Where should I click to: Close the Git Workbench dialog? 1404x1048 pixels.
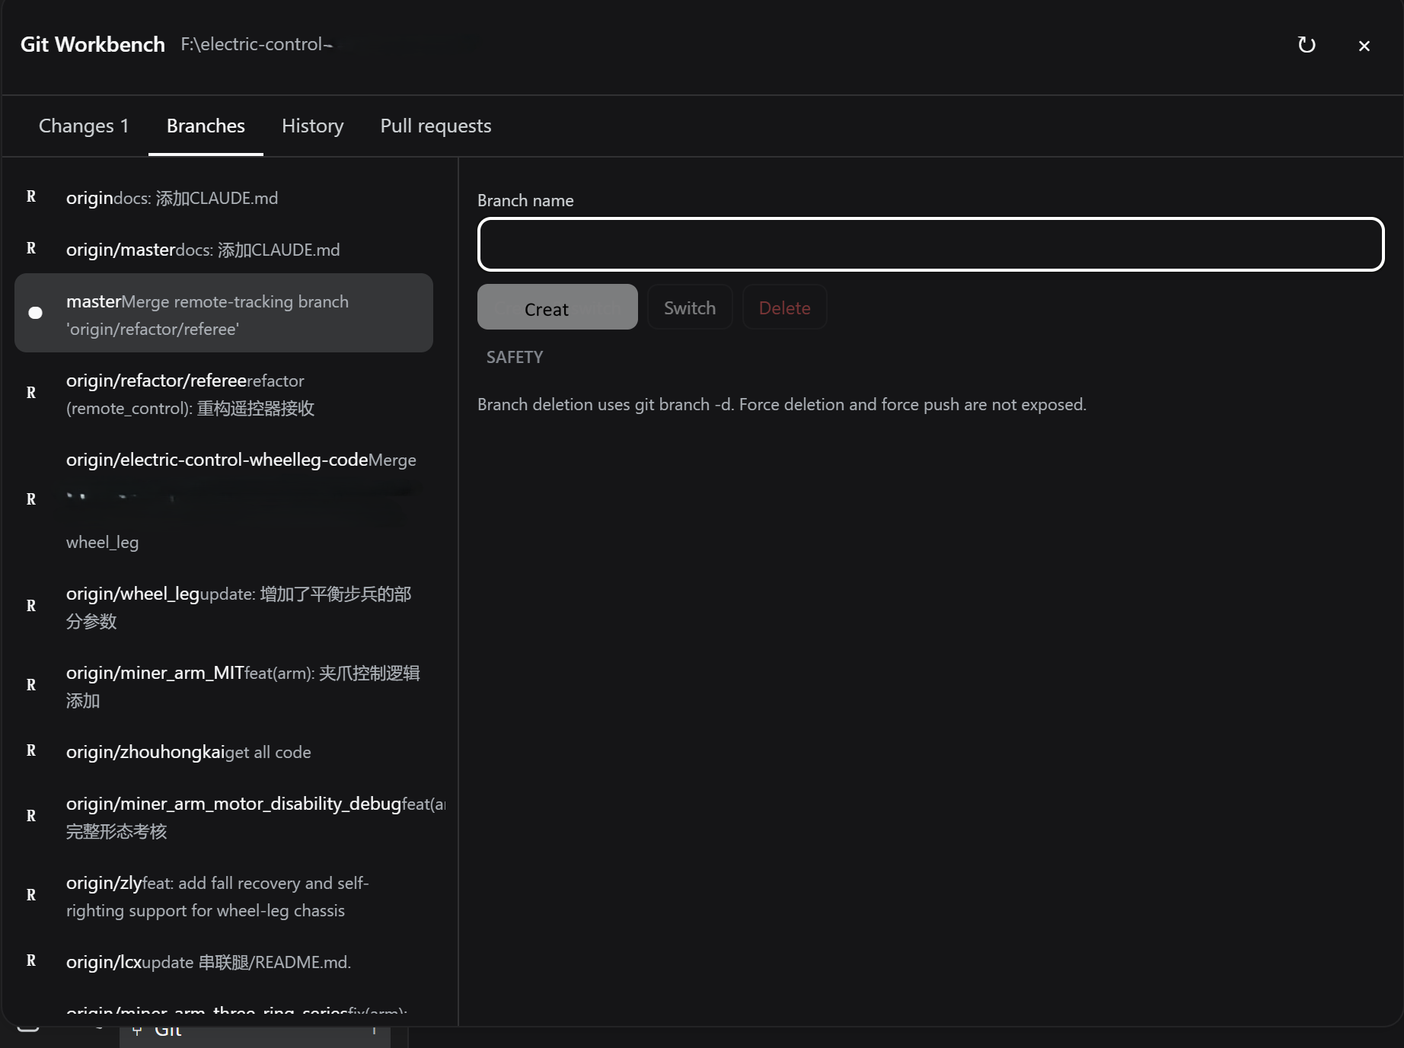pos(1364,46)
